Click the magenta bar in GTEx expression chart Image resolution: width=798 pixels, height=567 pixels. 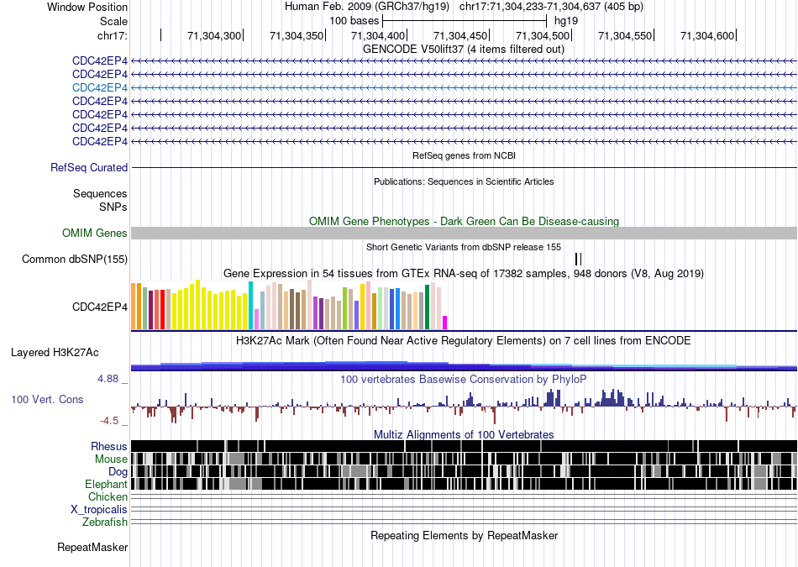[444, 323]
